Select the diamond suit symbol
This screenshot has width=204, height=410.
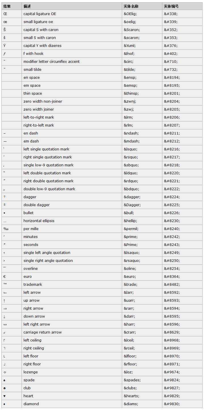click(x=5, y=404)
